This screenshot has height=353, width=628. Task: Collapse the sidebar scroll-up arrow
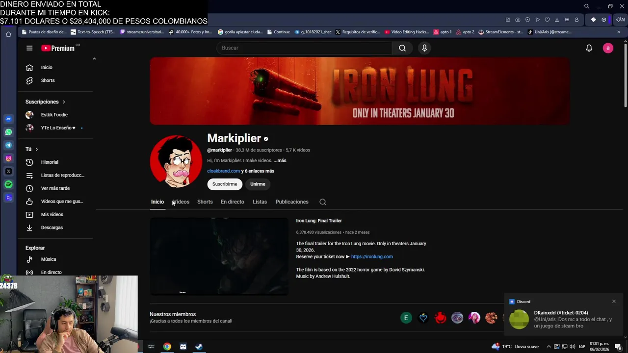[94, 59]
